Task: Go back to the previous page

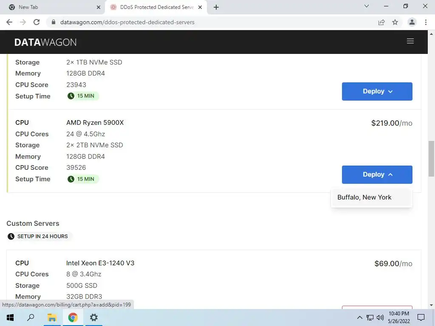Action: pos(9,22)
